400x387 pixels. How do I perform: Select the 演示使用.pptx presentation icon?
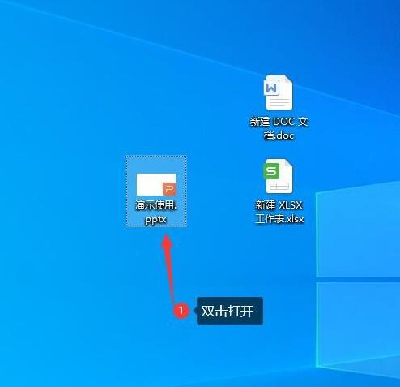coord(156,184)
